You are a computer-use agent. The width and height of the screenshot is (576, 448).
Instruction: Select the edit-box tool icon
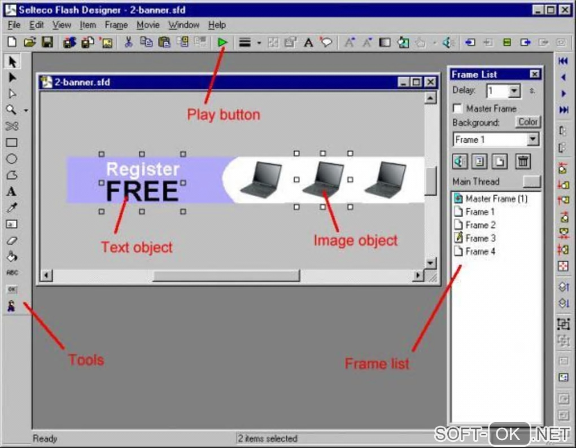pyautogui.click(x=11, y=224)
